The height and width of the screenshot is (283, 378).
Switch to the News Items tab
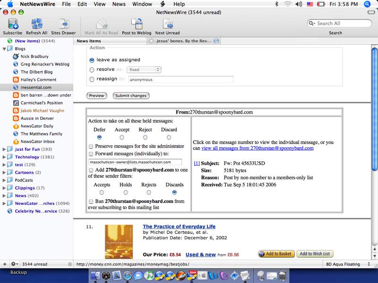click(x=110, y=41)
